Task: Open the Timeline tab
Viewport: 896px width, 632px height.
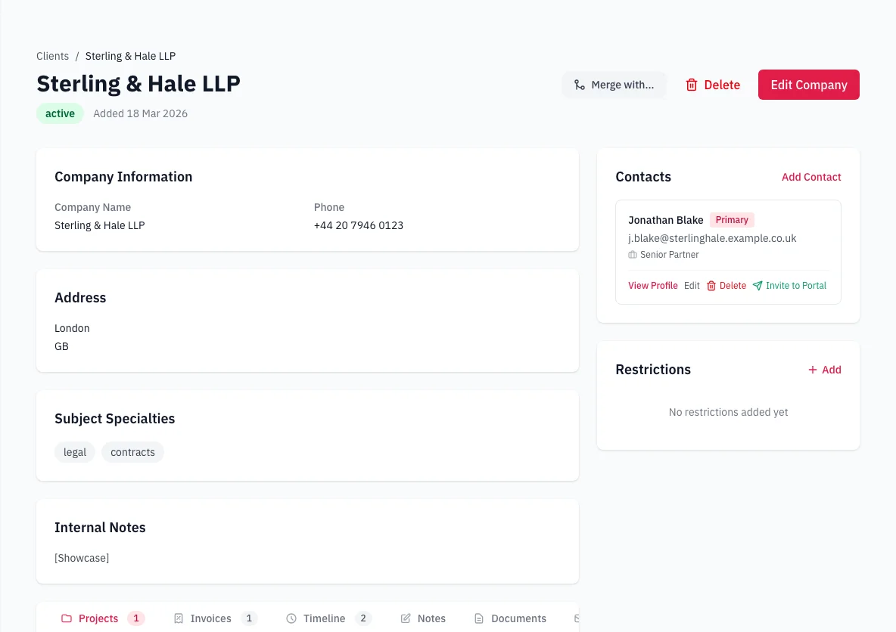Action: [325, 618]
